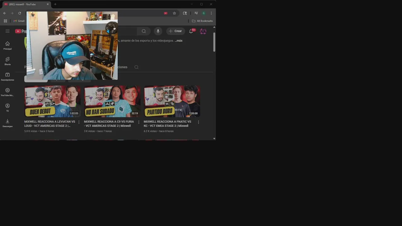Go forward in browser history
Viewport: 402px width, 226px height.
[x=12, y=13]
